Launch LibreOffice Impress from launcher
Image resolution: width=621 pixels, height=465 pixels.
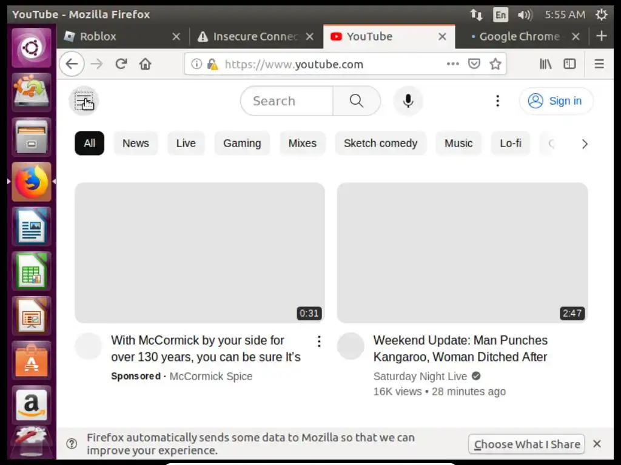tap(32, 316)
